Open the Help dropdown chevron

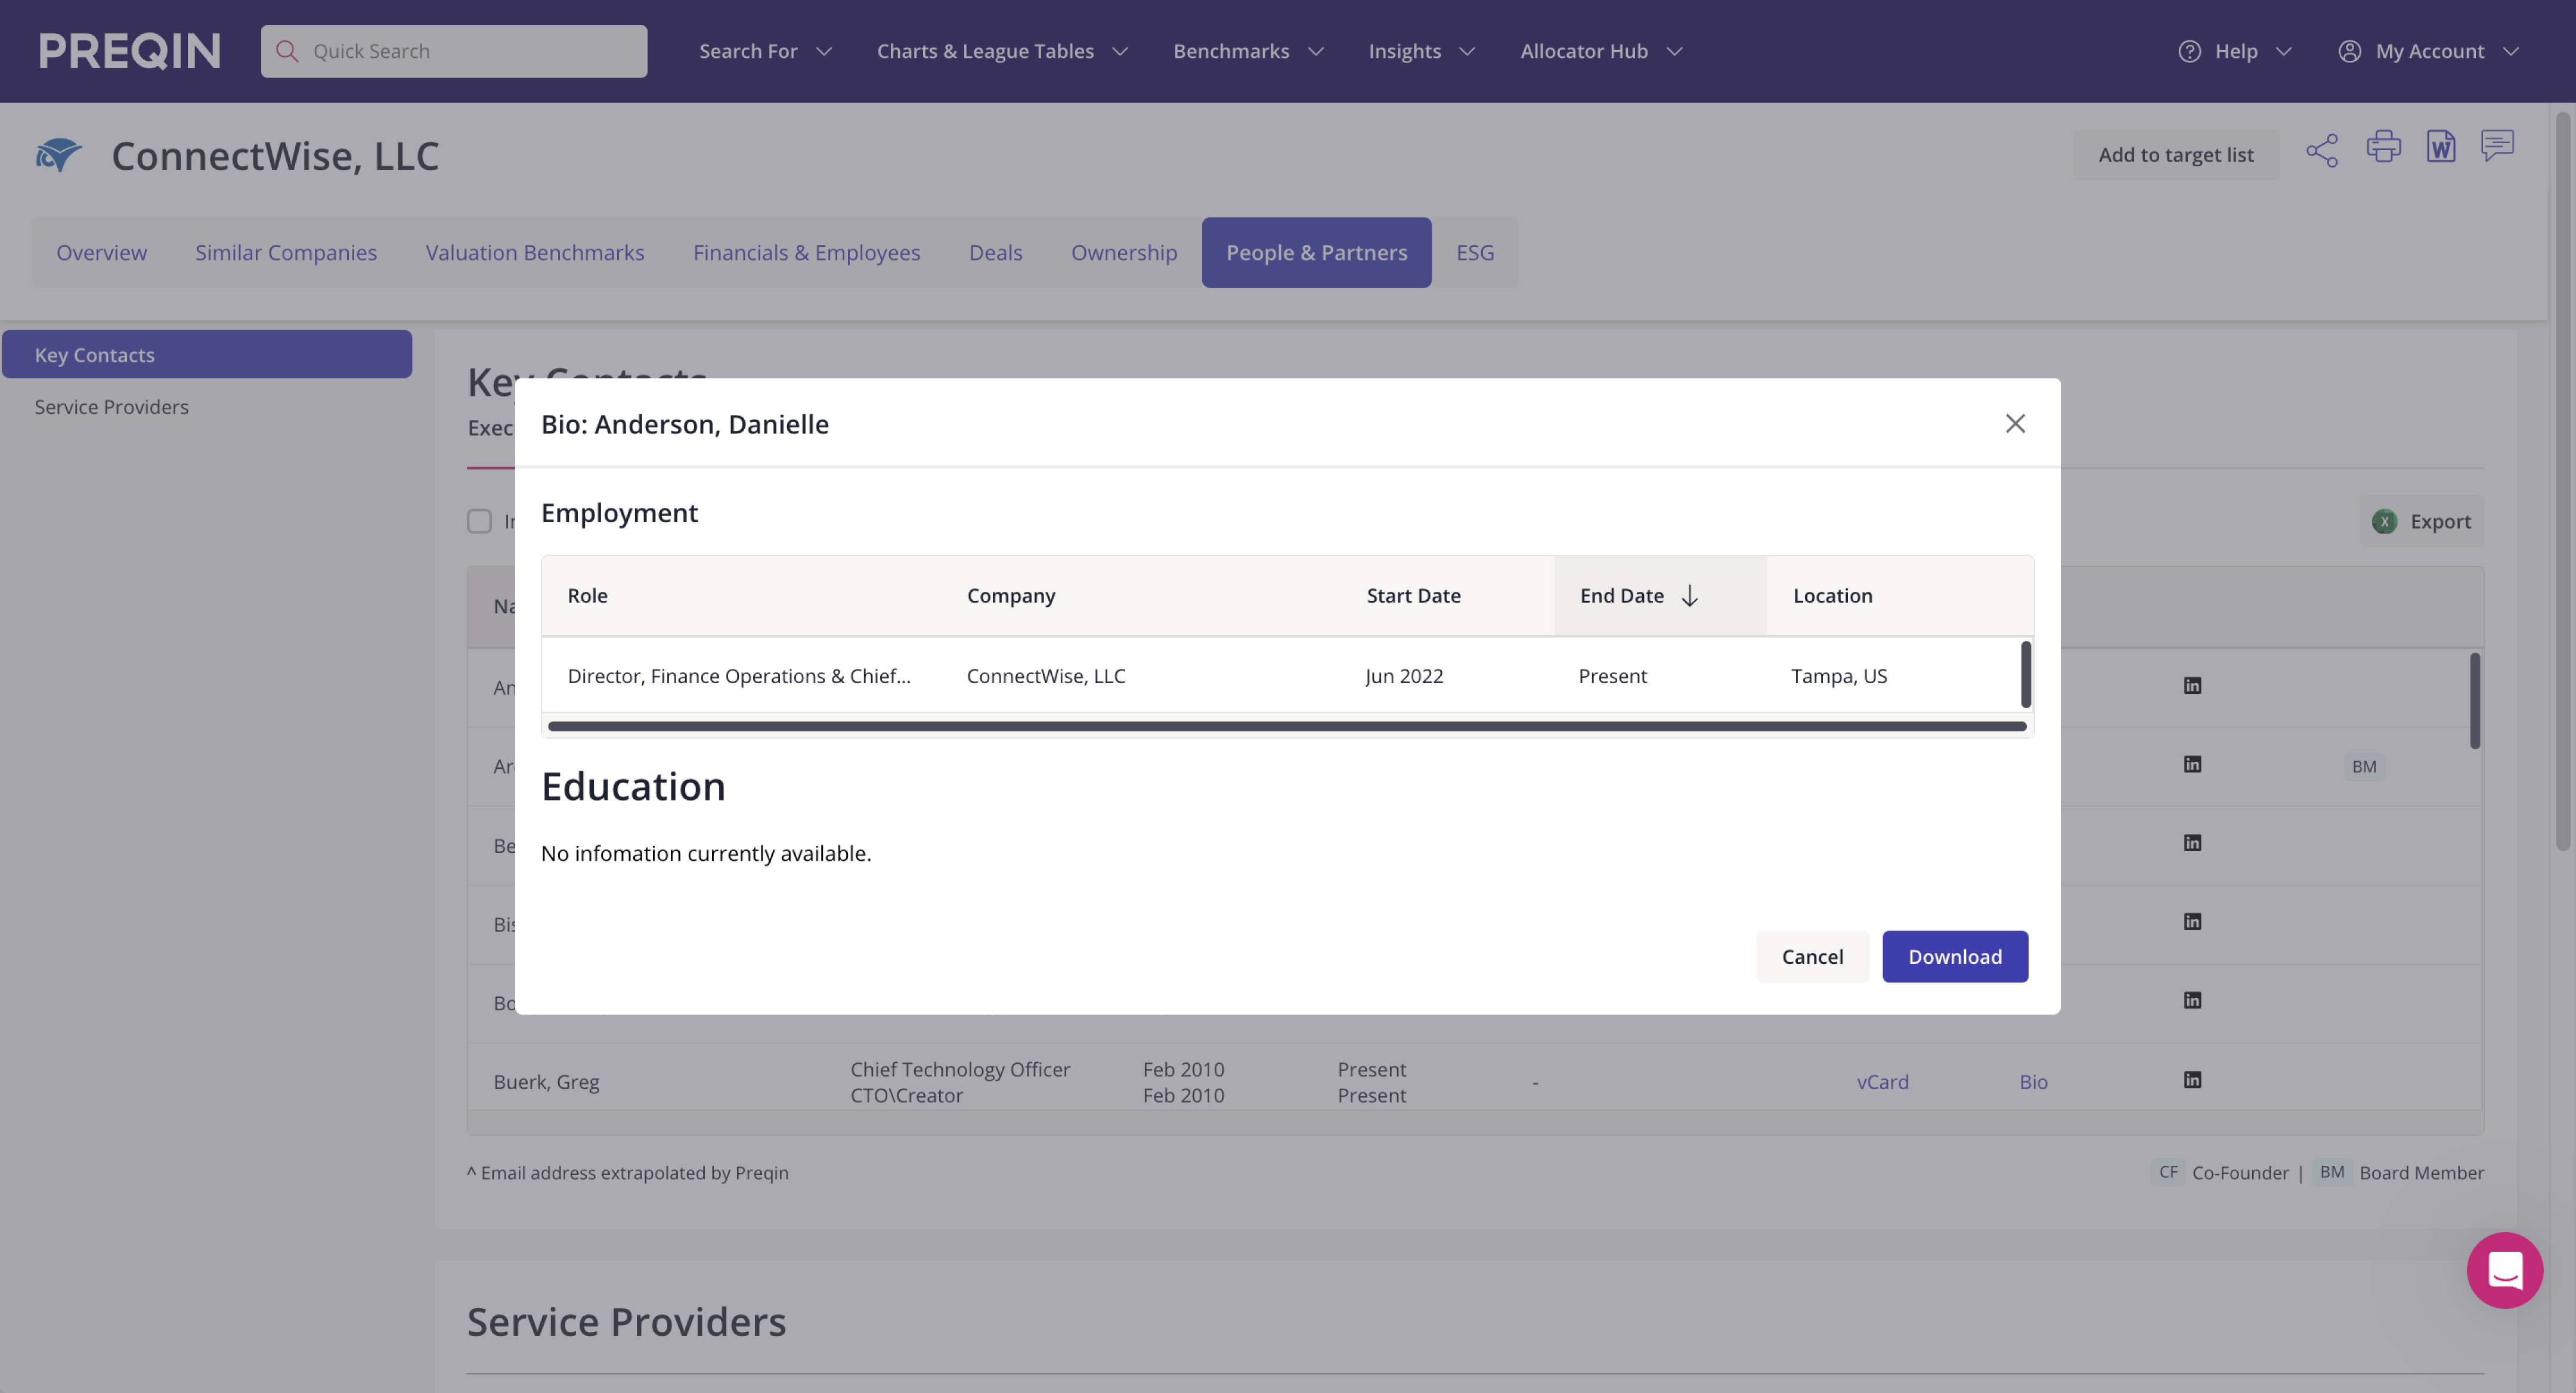coord(2284,51)
